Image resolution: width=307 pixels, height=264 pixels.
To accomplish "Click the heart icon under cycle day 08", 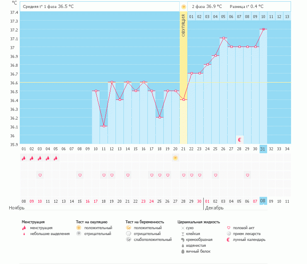I will pyautogui.click(x=80, y=175).
